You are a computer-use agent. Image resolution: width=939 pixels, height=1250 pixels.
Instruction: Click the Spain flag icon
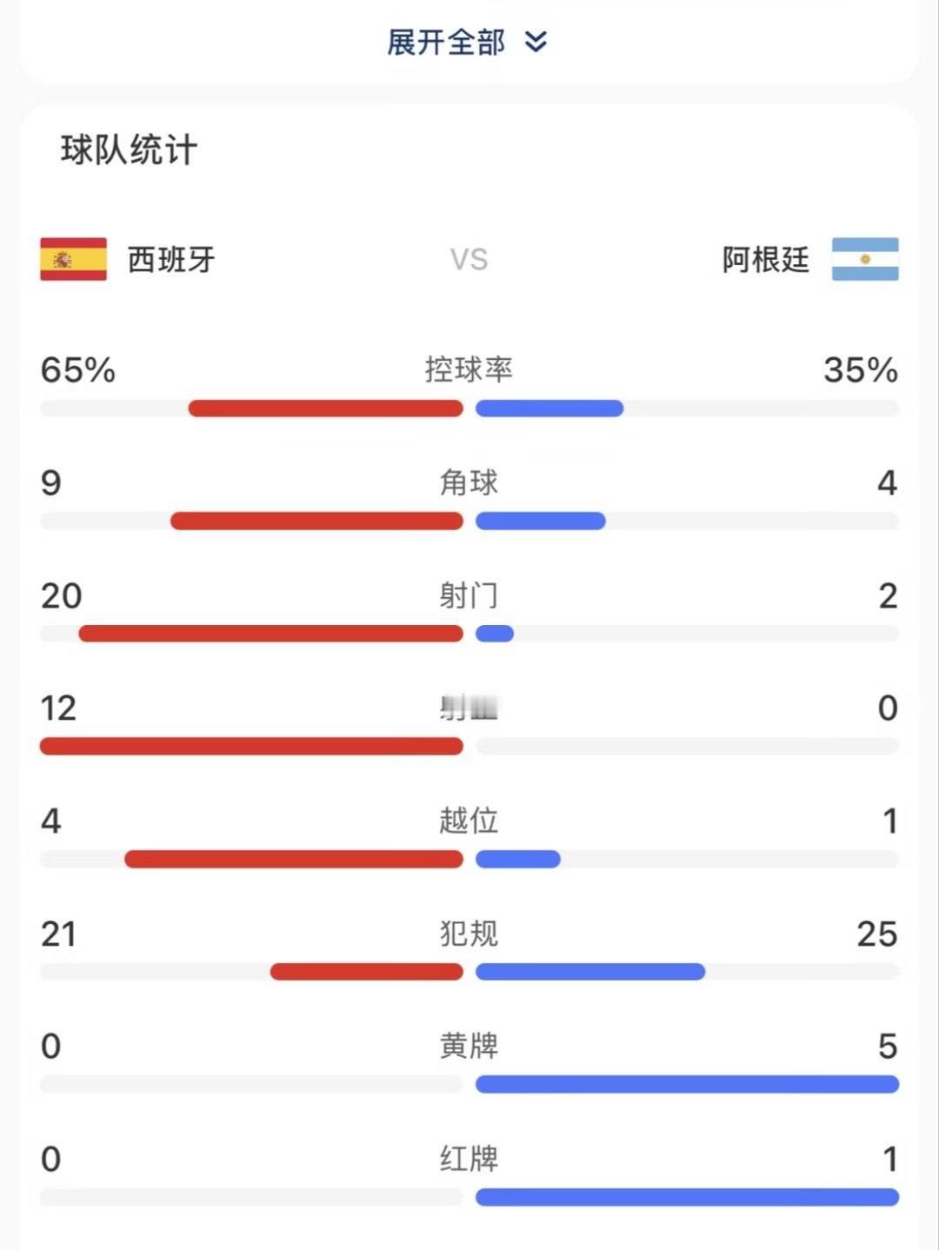73,259
